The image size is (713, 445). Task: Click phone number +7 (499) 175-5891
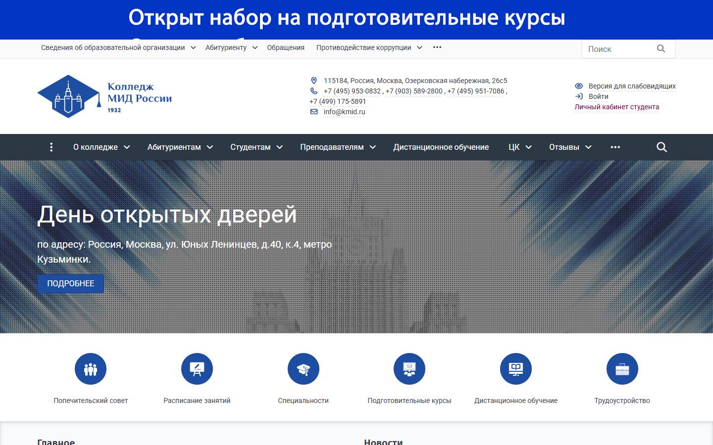[338, 101]
